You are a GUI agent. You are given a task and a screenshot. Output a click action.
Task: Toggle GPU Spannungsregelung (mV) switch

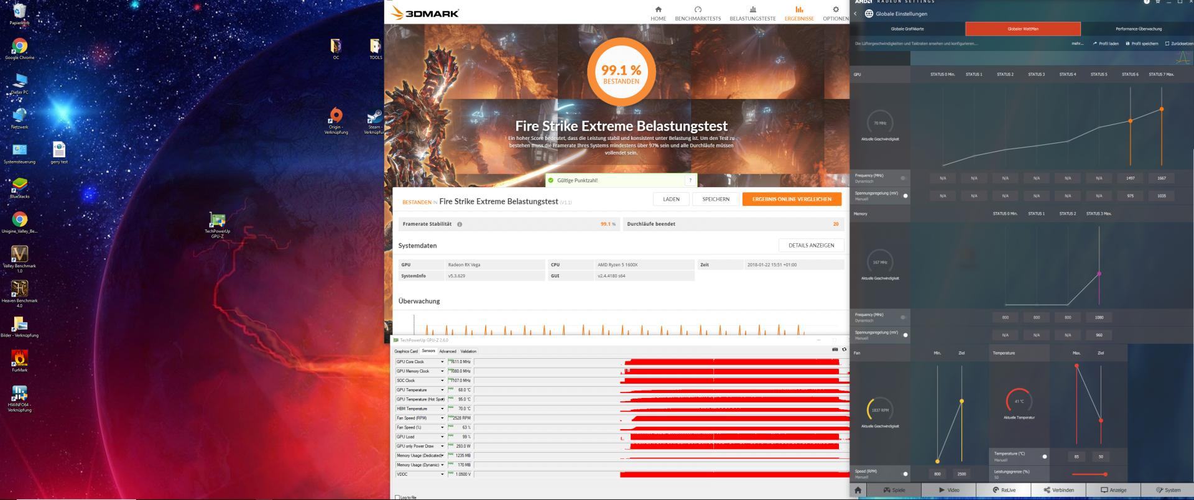click(x=905, y=196)
